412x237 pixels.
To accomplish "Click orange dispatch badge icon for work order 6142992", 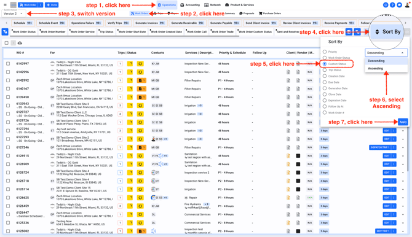I will (x=141, y=80).
